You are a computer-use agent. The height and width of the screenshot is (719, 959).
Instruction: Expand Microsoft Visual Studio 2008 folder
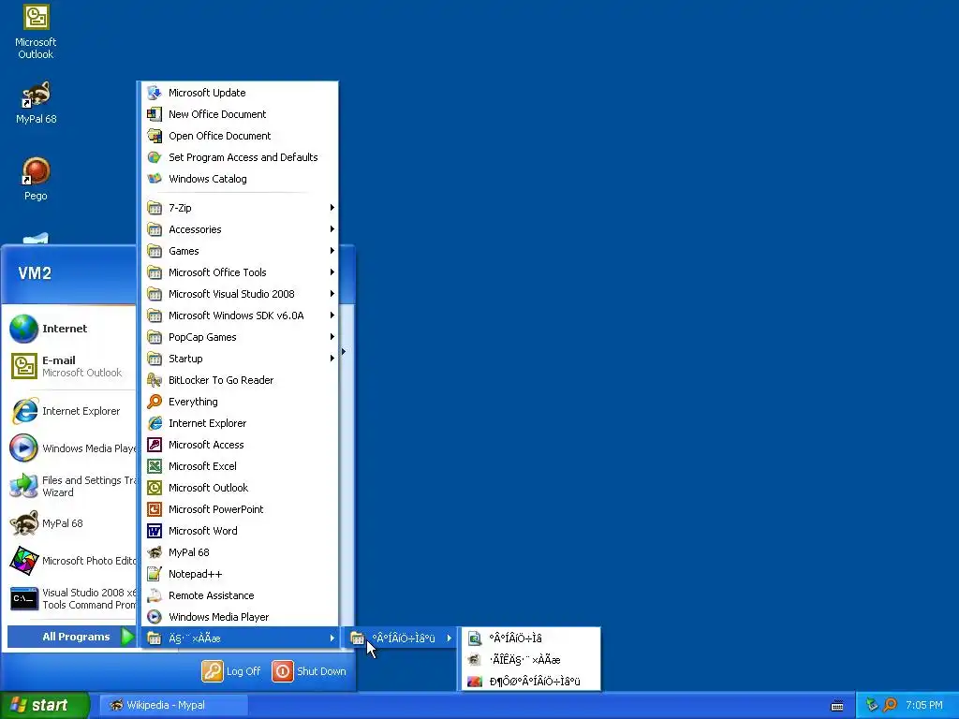coord(240,294)
